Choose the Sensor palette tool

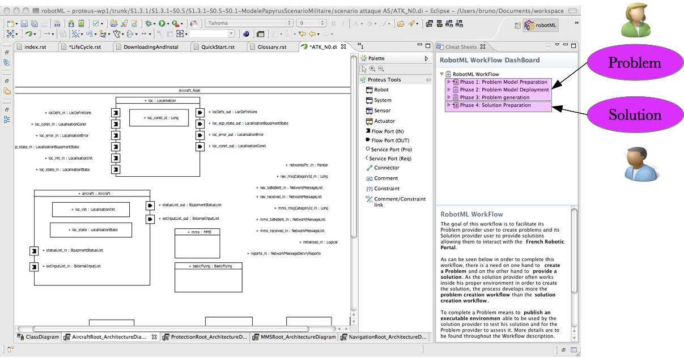point(378,110)
